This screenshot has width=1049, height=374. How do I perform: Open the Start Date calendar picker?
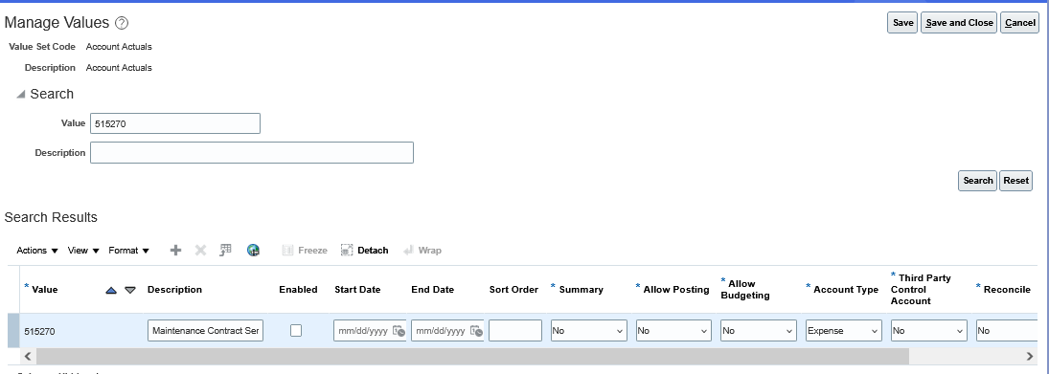(x=399, y=331)
